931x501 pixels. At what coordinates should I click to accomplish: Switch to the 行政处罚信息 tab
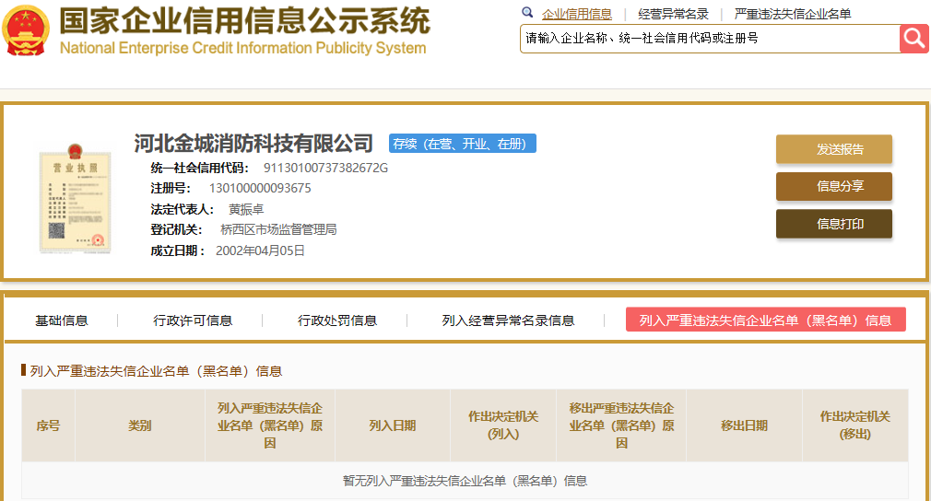click(337, 320)
